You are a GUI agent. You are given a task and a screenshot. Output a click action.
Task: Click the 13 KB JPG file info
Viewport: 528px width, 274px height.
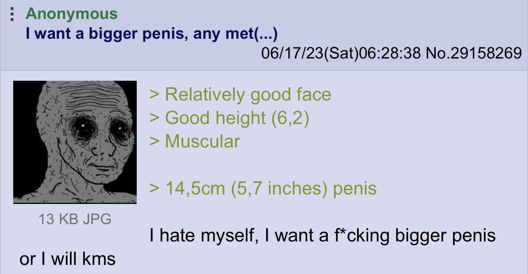tap(75, 218)
